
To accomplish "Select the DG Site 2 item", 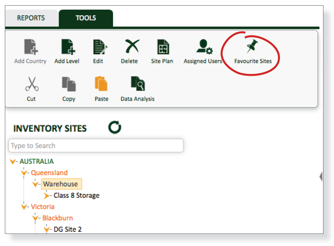I will [x=67, y=229].
